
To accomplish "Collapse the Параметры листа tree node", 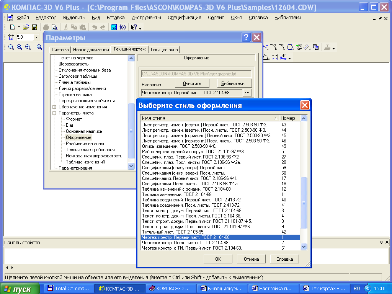I will click(54, 113).
